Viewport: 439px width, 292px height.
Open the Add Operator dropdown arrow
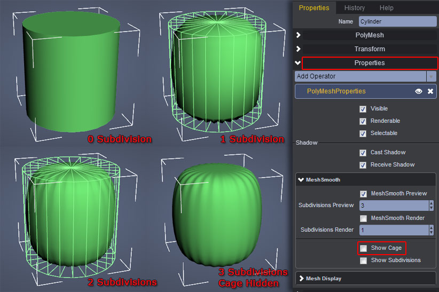[431, 76]
